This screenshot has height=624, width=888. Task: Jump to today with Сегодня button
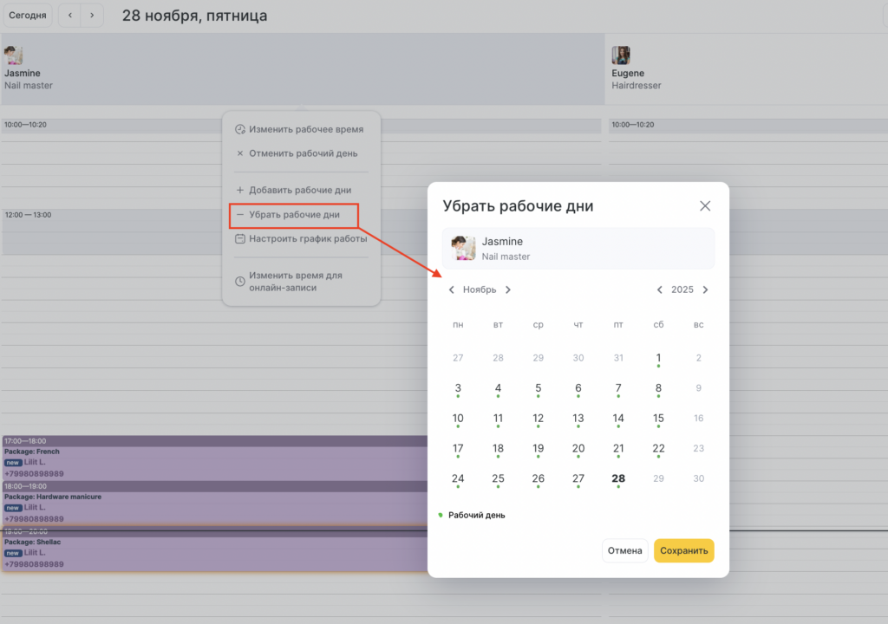click(27, 16)
